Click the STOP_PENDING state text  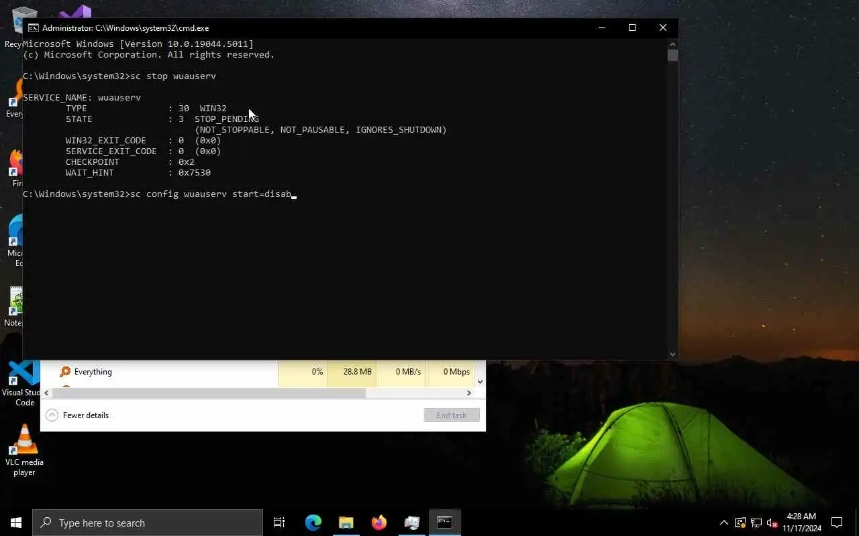coord(227,119)
